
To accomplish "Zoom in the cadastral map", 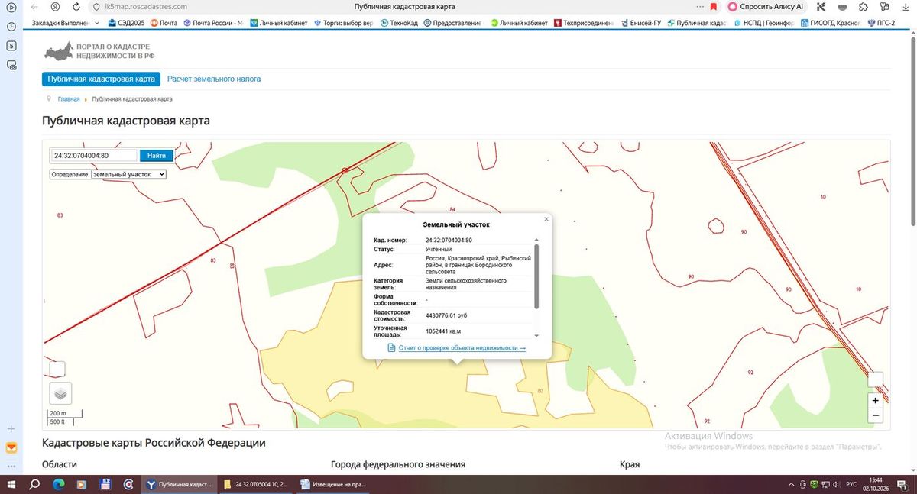I will (875, 400).
